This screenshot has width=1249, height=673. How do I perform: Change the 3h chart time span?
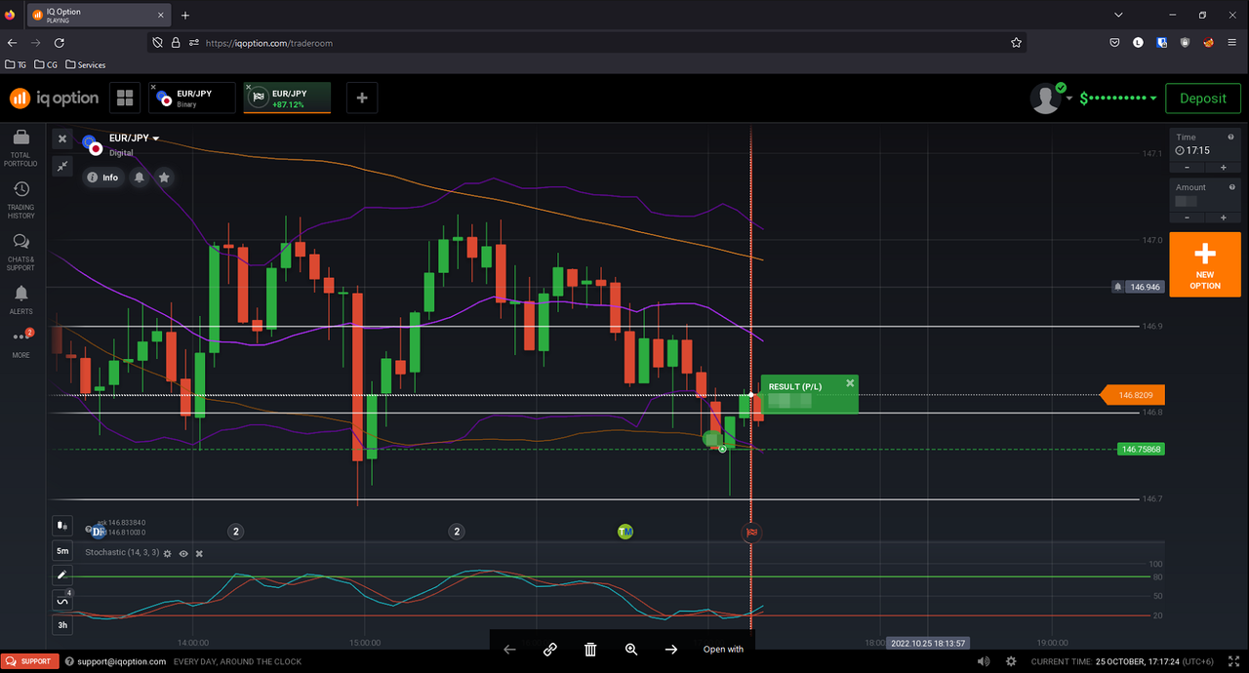click(x=62, y=625)
